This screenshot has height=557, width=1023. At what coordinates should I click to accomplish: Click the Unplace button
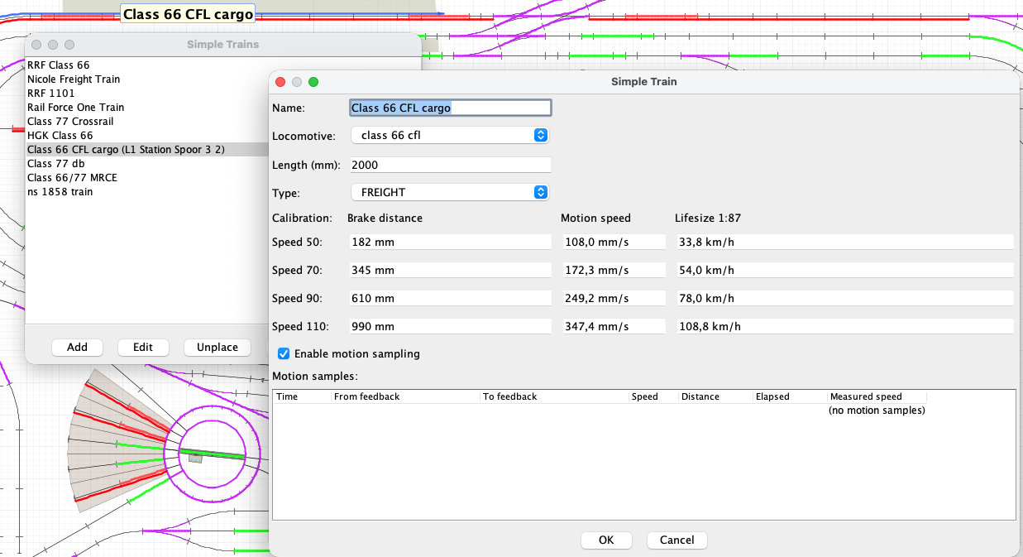pyautogui.click(x=218, y=347)
